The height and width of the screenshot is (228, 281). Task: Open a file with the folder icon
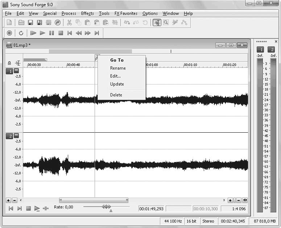pos(21,22)
